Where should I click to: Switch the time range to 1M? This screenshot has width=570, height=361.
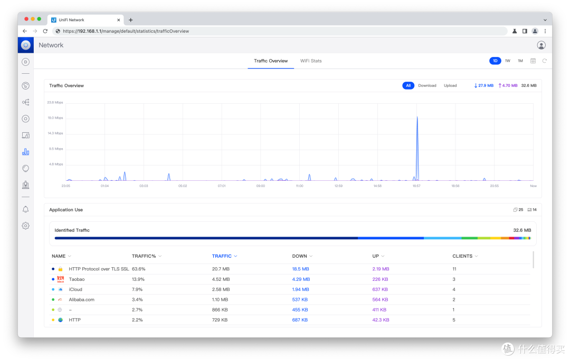pyautogui.click(x=520, y=61)
